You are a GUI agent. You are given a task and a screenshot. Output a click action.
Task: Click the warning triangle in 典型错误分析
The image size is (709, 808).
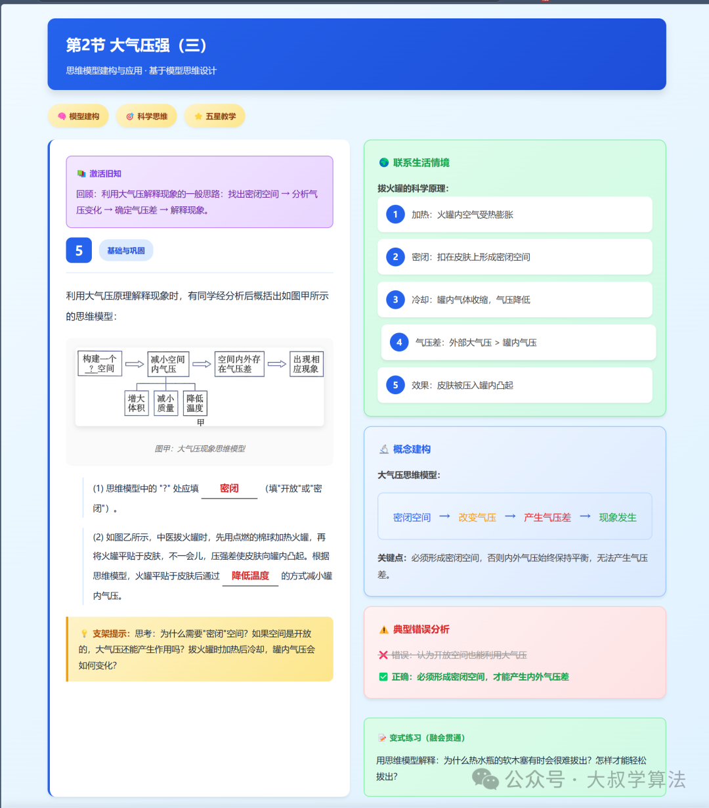(x=384, y=629)
